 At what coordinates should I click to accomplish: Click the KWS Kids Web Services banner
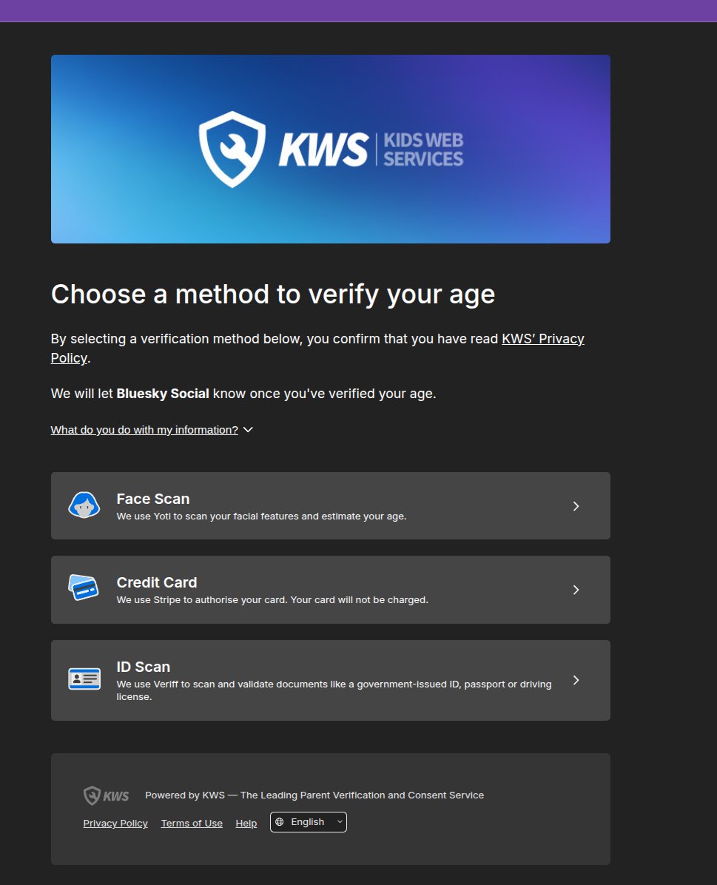[x=330, y=149]
